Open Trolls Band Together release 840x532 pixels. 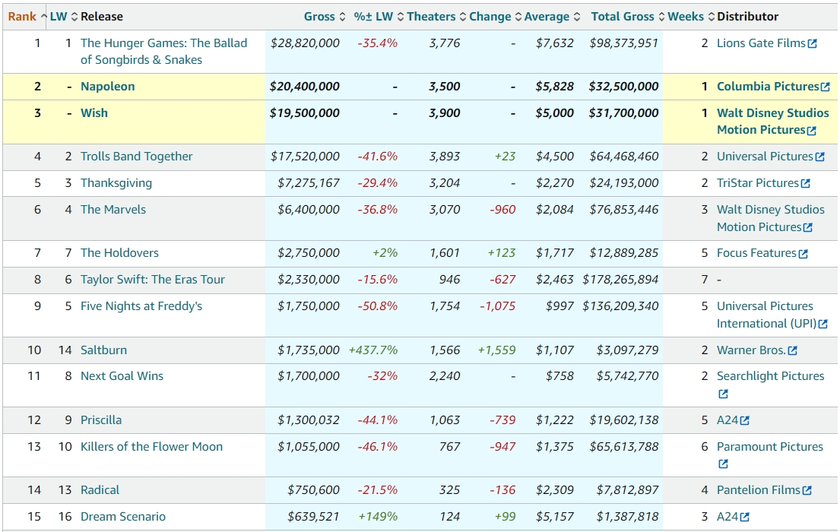pyautogui.click(x=137, y=157)
